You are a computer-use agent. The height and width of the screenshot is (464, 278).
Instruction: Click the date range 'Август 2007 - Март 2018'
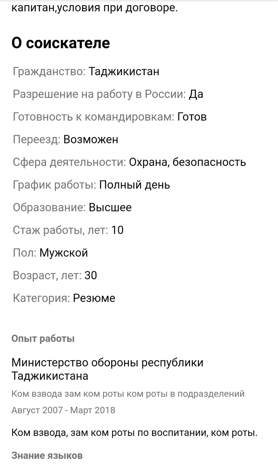(x=63, y=410)
